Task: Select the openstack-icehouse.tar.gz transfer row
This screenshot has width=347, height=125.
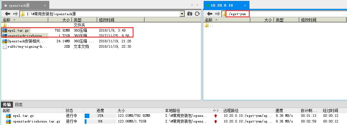Action: pyautogui.click(x=174, y=122)
